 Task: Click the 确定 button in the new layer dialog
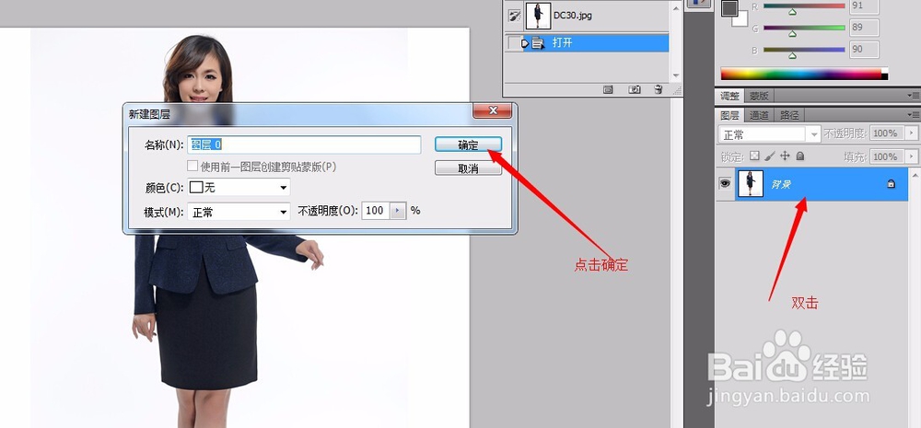pyautogui.click(x=468, y=145)
